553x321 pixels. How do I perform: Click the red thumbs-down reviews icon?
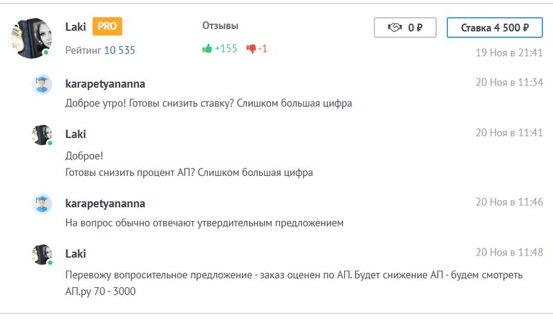click(x=251, y=49)
